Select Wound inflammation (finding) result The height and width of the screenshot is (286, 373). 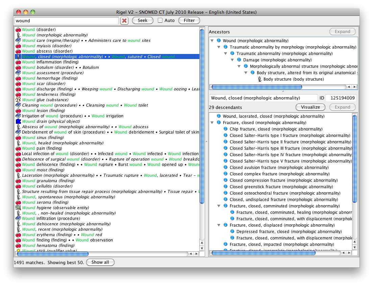coord(107,62)
